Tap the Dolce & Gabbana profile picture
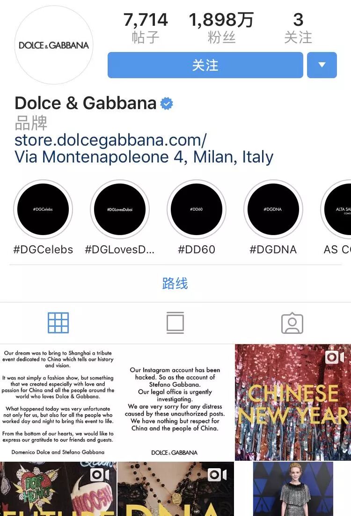 [54, 45]
